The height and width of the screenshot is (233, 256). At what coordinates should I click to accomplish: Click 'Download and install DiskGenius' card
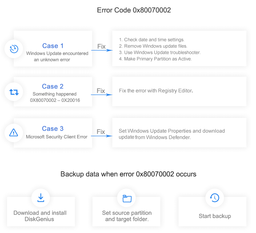pyautogui.click(x=41, y=216)
